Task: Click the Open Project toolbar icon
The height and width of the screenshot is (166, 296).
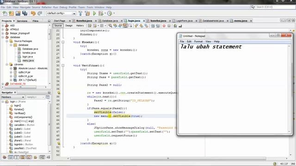Action: click(18, 13)
